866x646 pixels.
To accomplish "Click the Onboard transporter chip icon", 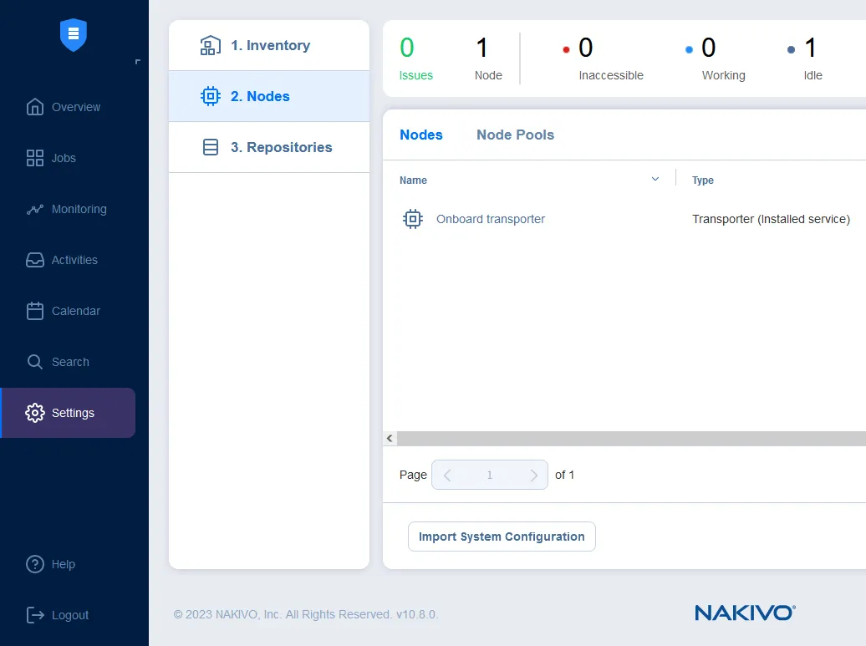I will click(x=412, y=219).
